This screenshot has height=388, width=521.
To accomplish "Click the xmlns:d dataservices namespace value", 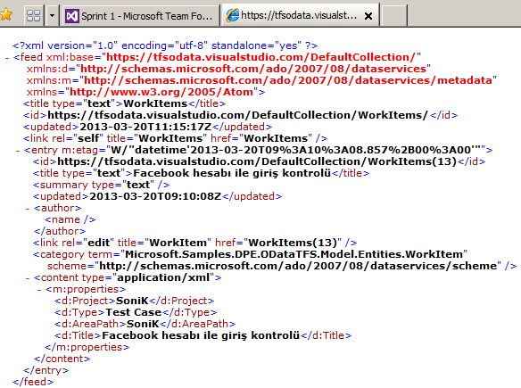I will 253,69.
